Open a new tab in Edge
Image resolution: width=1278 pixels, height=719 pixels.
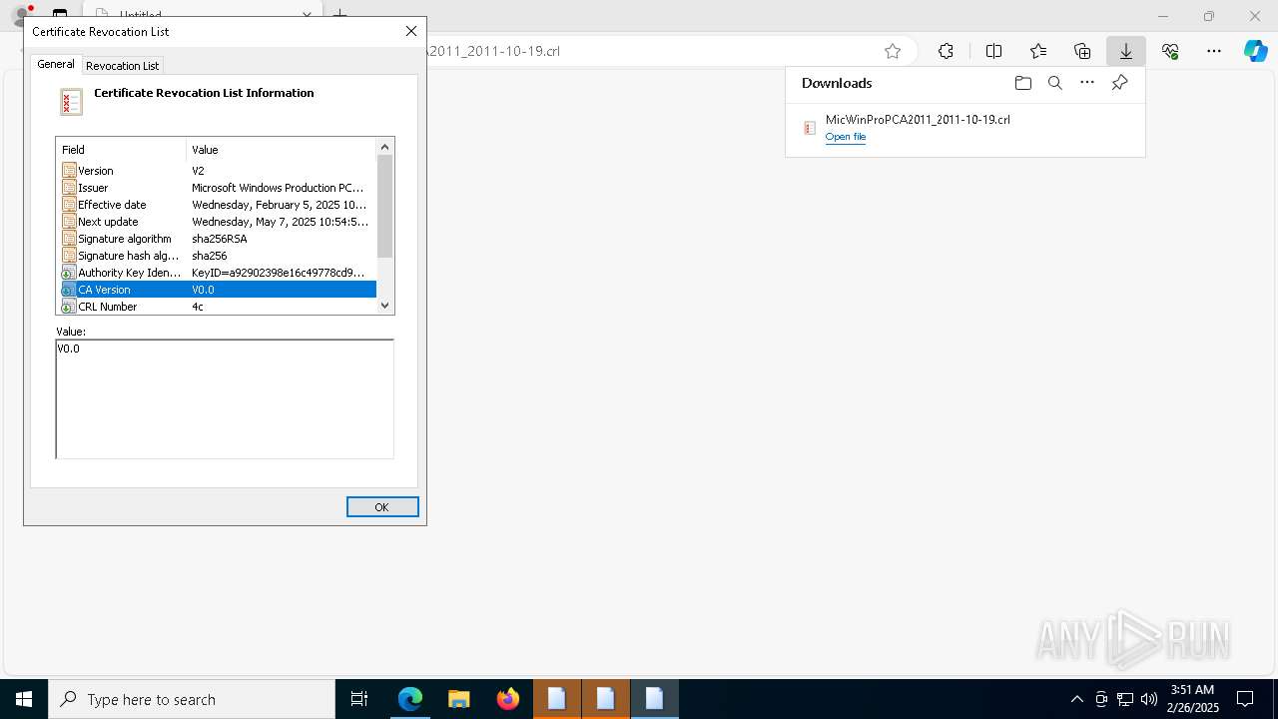[x=340, y=15]
